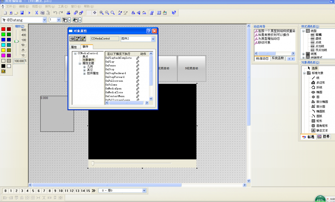The width and height of the screenshot is (335, 202).
Task: Pick the red color swatch
Action: (x=3, y=29)
